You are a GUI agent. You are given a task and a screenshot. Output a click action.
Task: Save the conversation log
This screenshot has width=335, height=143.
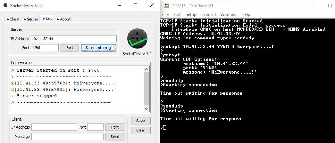[141, 121]
